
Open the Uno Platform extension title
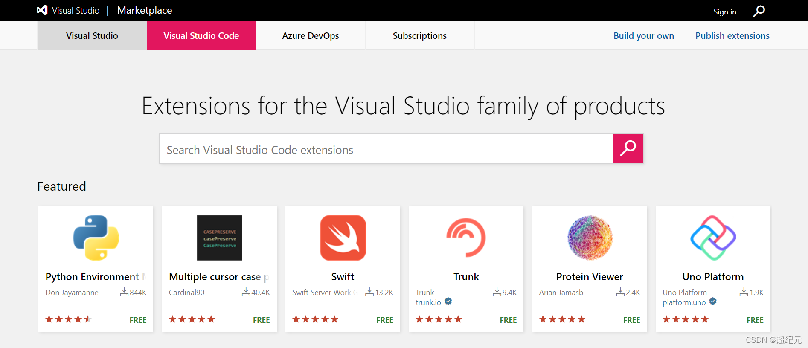pos(713,277)
